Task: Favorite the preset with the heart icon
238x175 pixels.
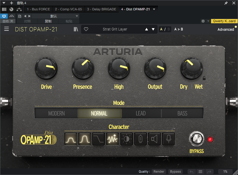Action: [86, 29]
